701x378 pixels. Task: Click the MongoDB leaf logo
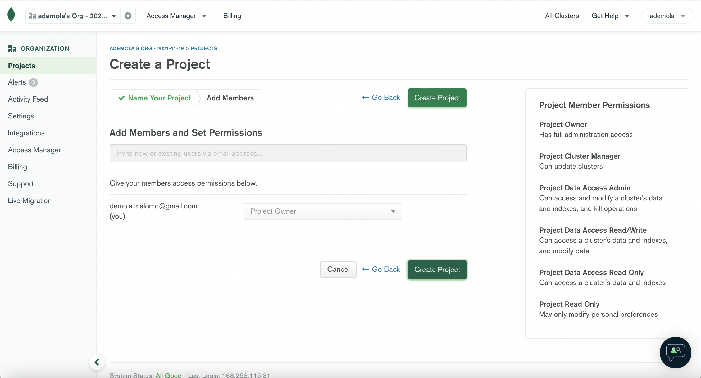[x=11, y=15]
